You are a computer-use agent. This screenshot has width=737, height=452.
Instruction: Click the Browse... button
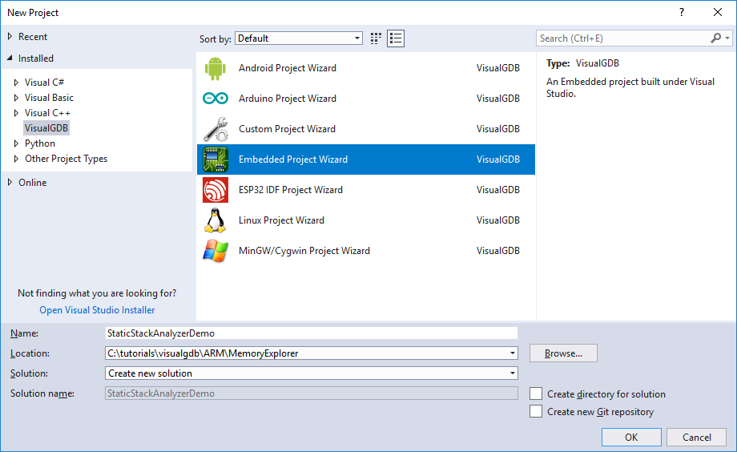563,353
